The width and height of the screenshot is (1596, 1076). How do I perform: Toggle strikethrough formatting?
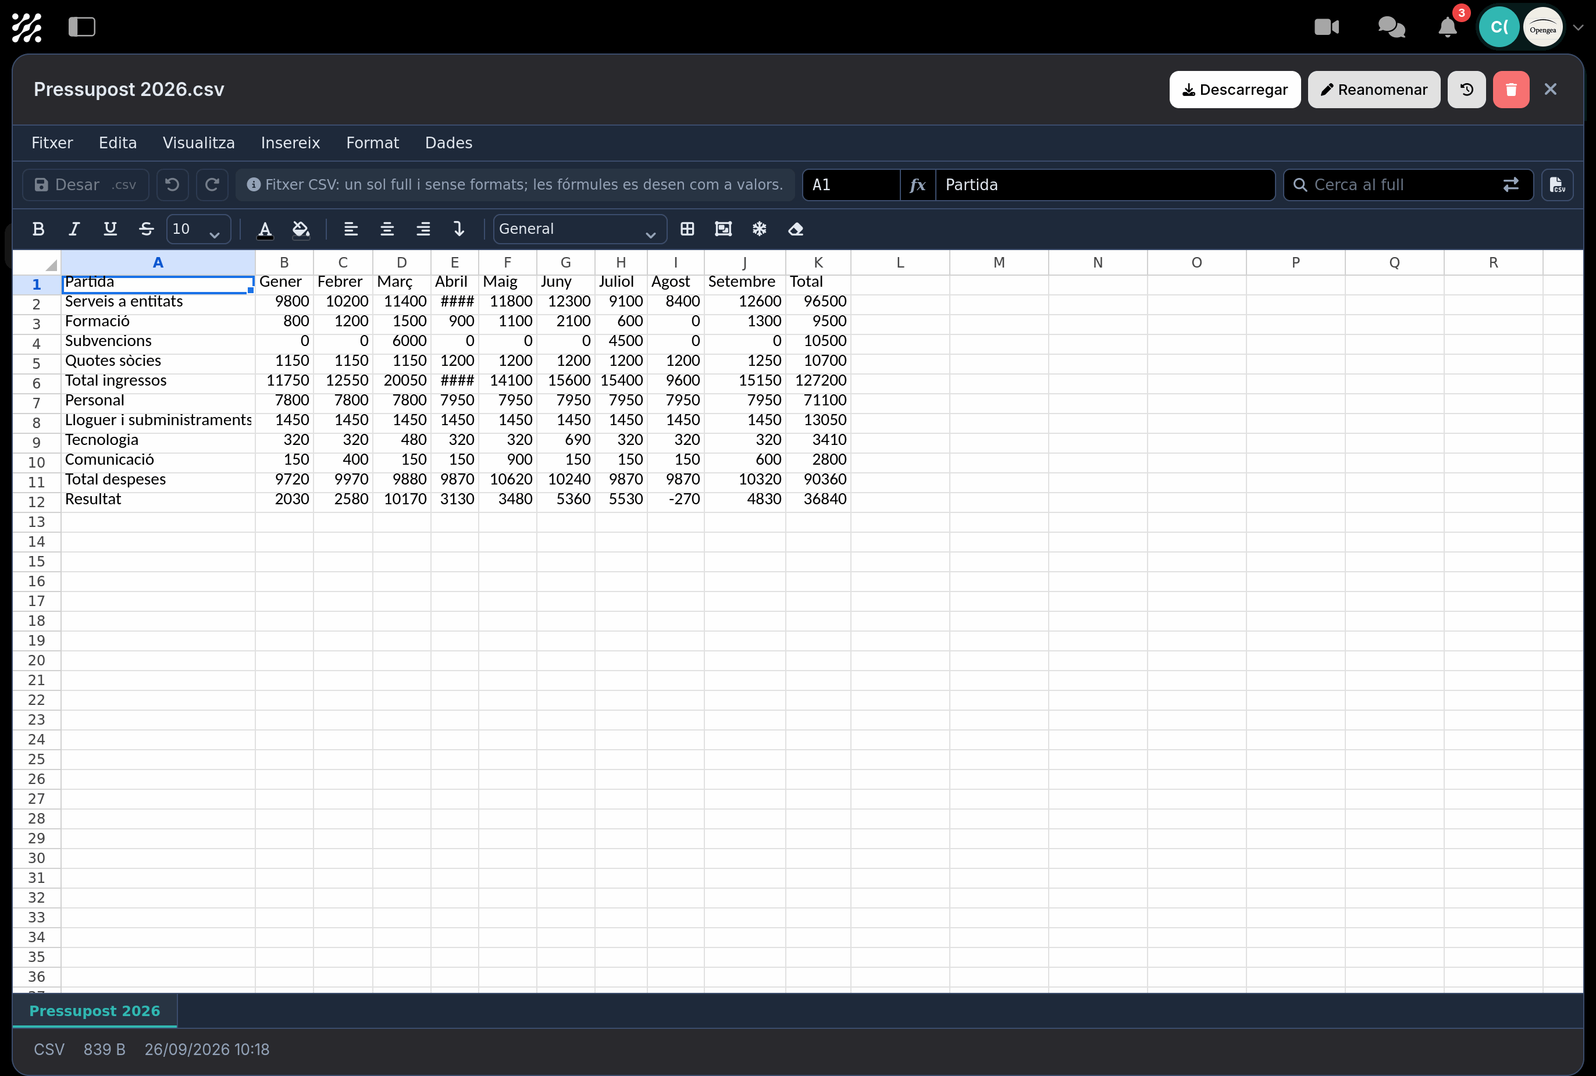point(146,229)
